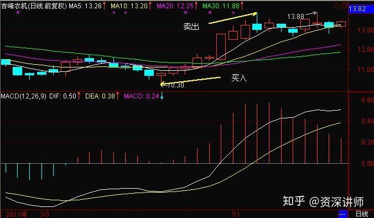
Task: Click the purple marker below MA30 label
Action: (210, 12)
